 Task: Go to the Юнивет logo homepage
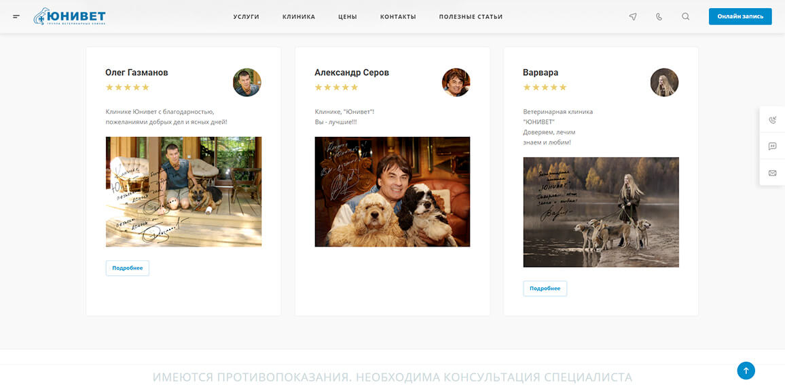(69, 16)
